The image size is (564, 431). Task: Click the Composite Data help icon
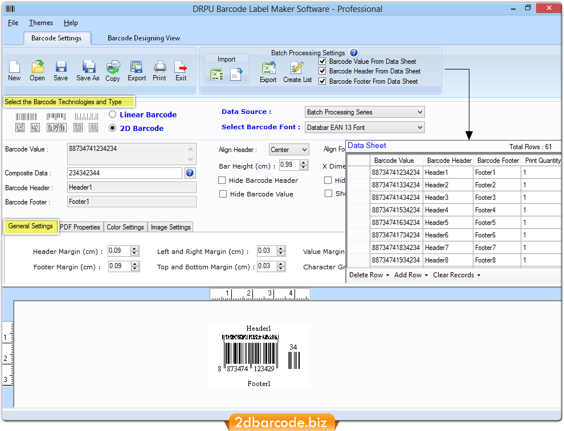pyautogui.click(x=190, y=173)
